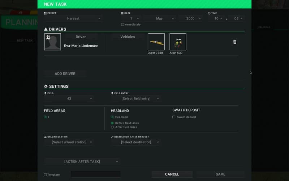Click the template name input field

click(x=95, y=174)
